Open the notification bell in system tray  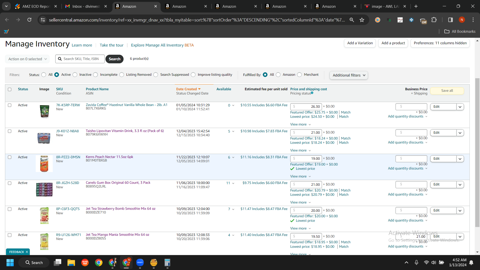point(471,262)
